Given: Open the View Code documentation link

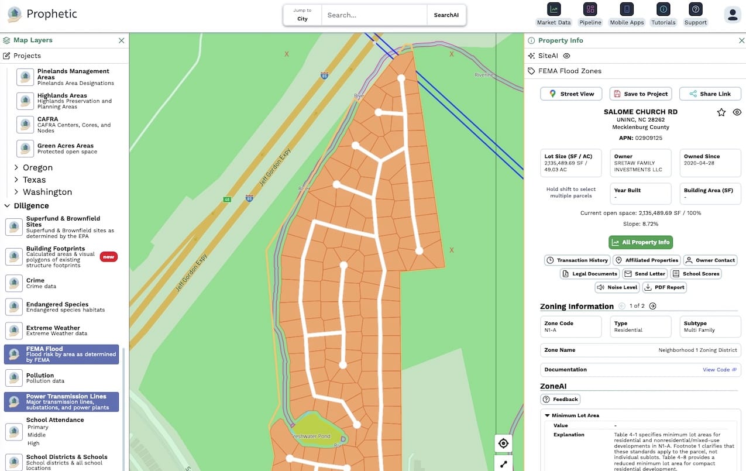Looking at the screenshot, I should click(x=719, y=369).
